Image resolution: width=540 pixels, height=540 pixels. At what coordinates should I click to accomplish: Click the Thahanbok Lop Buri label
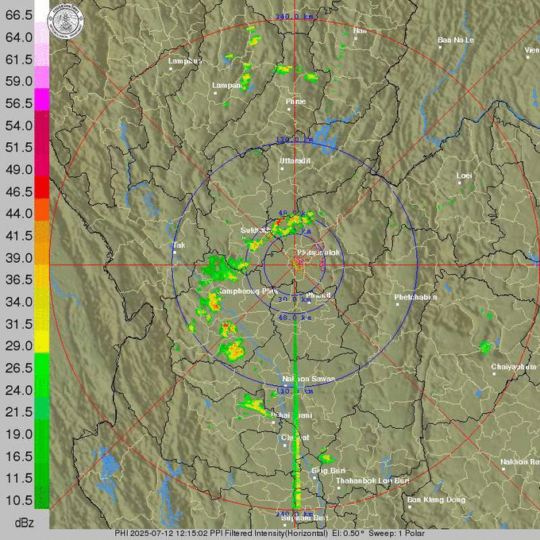372,480
